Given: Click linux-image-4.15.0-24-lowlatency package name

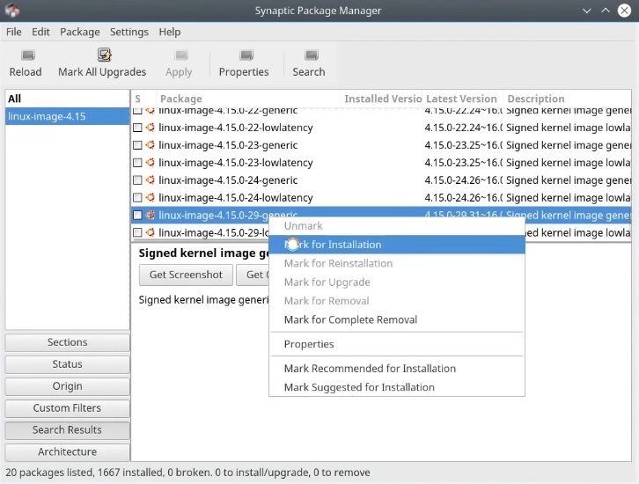Looking at the screenshot, I should 236,198.
